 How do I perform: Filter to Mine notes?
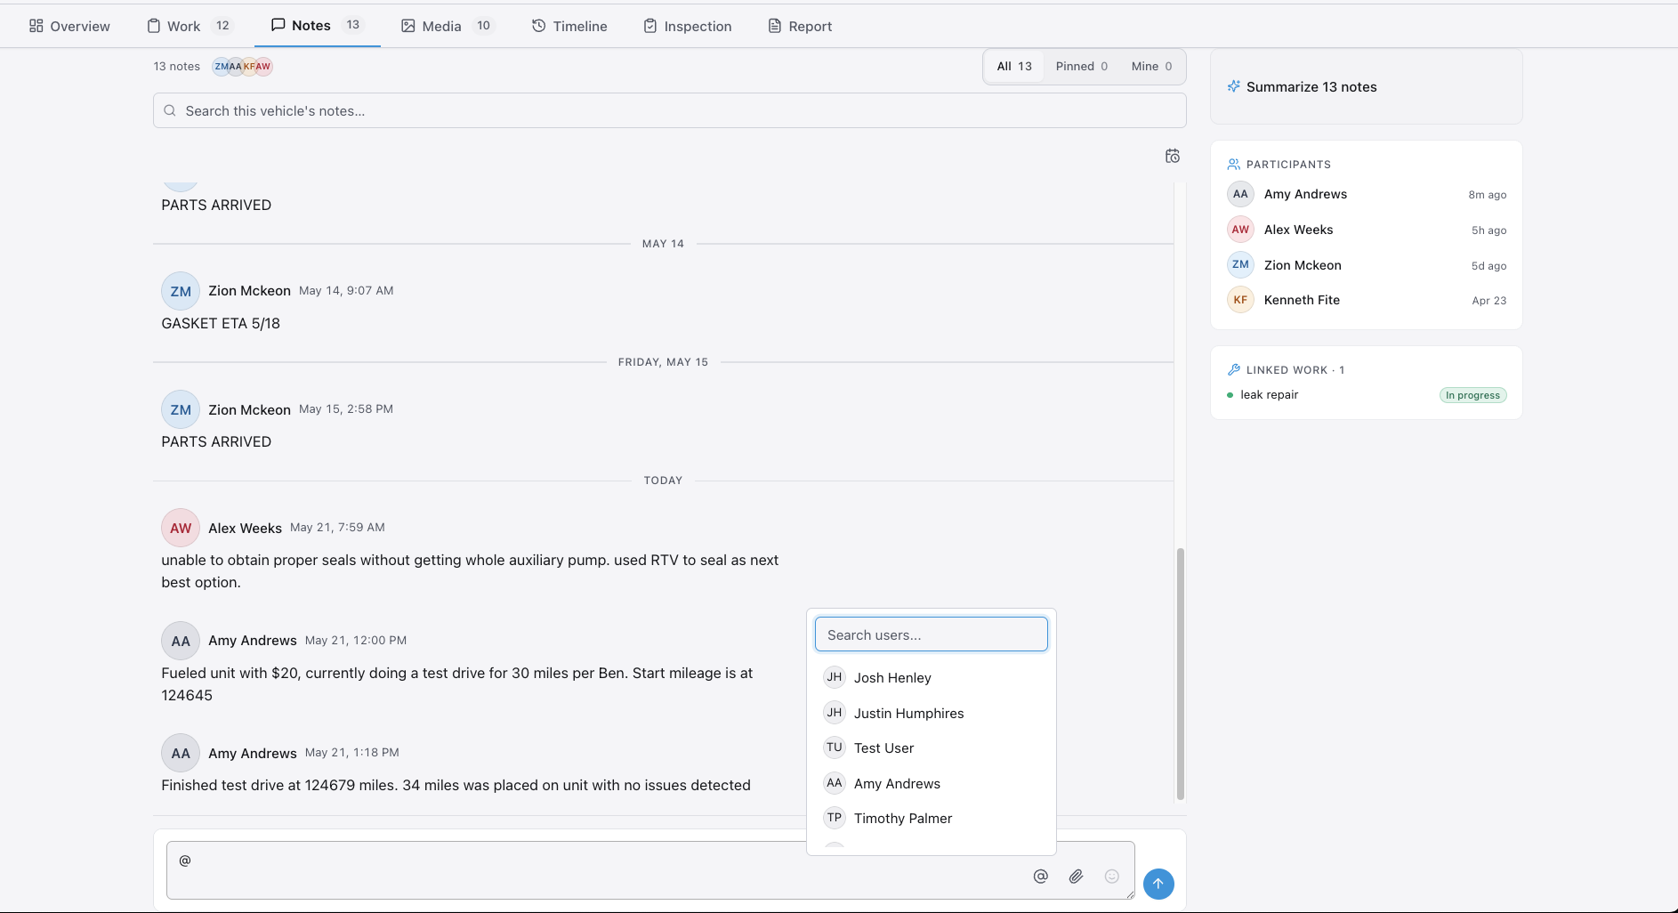(x=1151, y=66)
